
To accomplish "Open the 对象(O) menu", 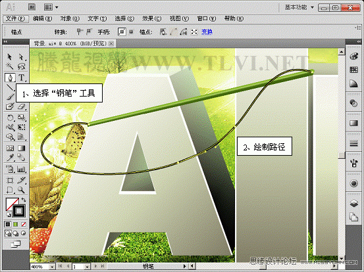I will [70, 19].
